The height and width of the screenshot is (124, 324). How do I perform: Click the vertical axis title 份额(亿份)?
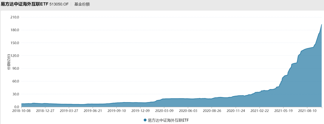tap(9, 62)
